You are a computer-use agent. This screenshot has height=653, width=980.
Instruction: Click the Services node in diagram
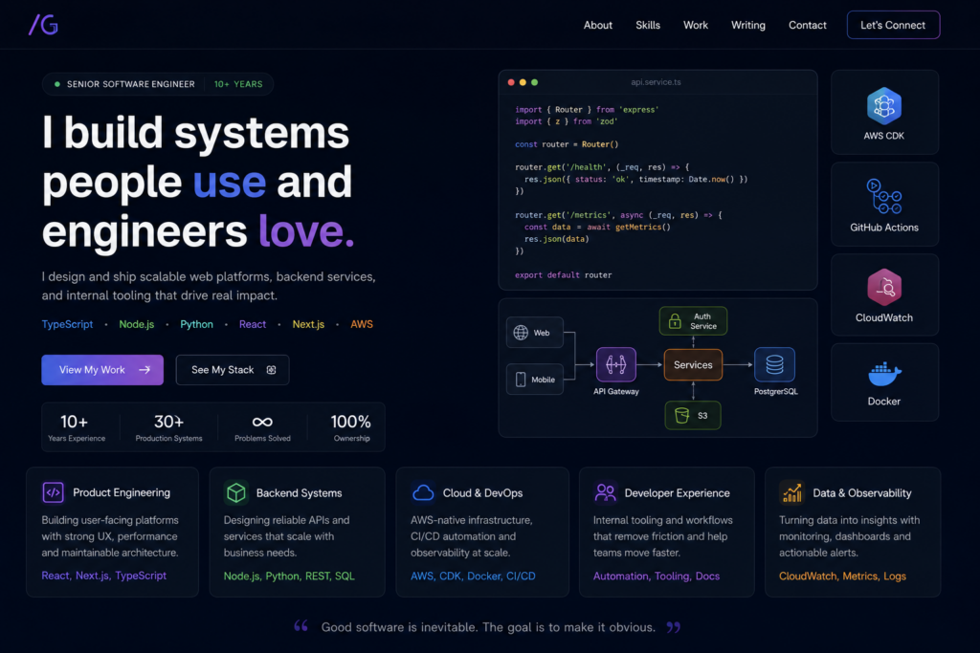click(693, 364)
